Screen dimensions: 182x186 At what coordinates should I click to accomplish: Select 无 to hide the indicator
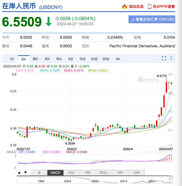tap(39, 173)
